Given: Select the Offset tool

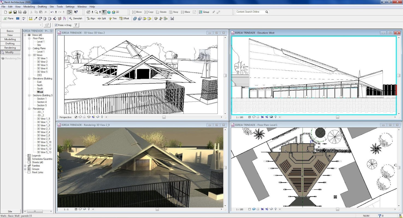Looking at the screenshot, I should (x=124, y=19).
